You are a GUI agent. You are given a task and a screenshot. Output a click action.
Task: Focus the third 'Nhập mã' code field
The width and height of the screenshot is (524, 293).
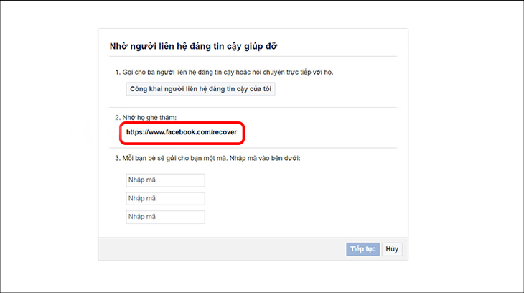[165, 217]
